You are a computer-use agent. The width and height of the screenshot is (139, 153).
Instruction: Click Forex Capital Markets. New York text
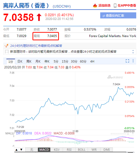pos(113,36)
